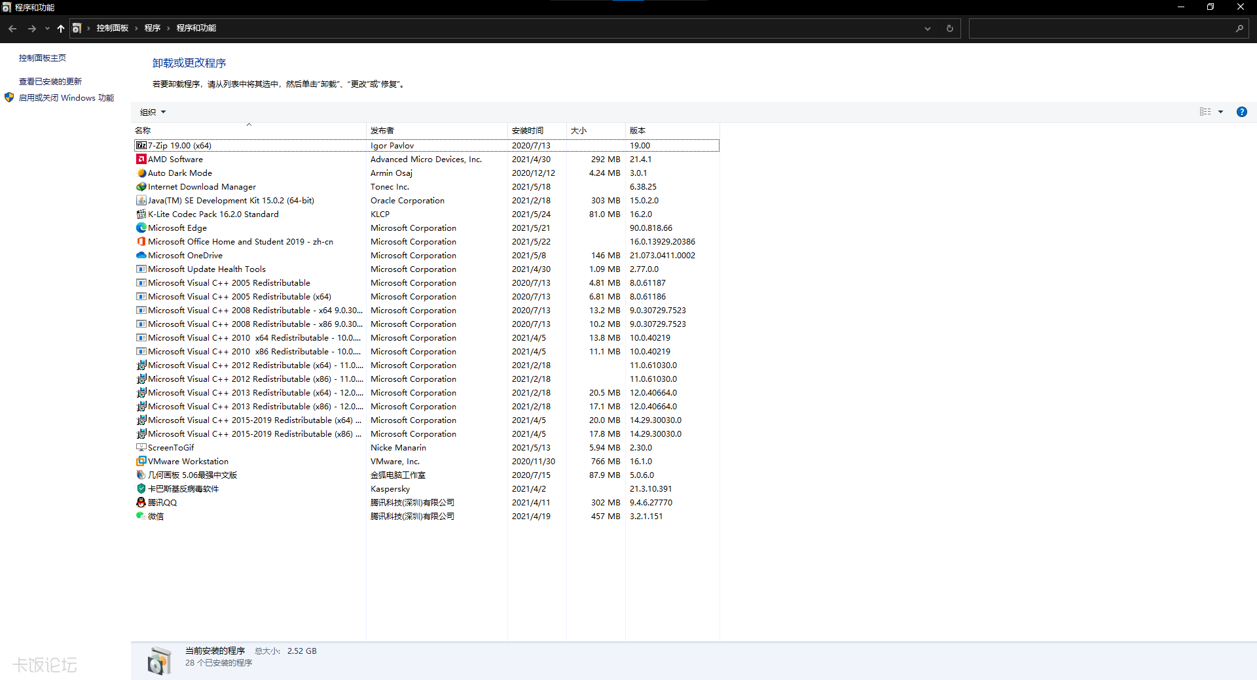Click the Java SE Development Kit icon
This screenshot has width=1257, height=680.
(x=141, y=201)
